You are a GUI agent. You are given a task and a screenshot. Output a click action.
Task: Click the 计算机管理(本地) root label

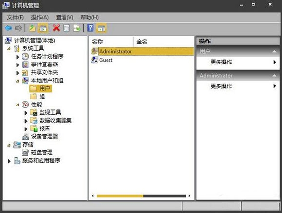tap(35, 41)
